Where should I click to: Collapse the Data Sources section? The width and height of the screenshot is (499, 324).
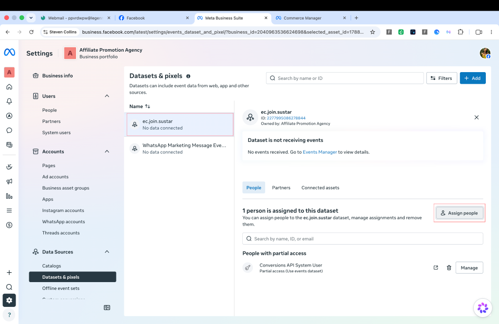[107, 251]
